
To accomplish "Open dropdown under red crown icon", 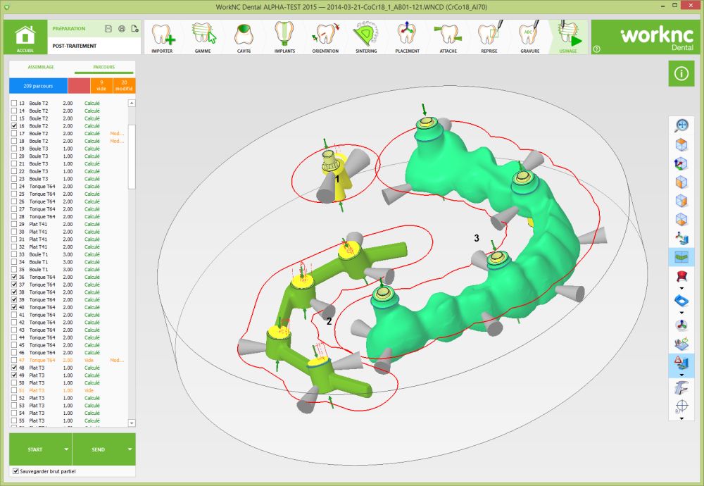I will (x=681, y=288).
